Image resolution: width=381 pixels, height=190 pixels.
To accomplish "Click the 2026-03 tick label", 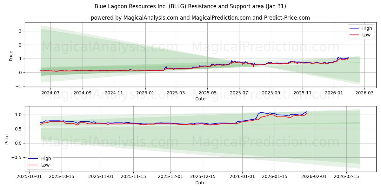I will [364, 92].
